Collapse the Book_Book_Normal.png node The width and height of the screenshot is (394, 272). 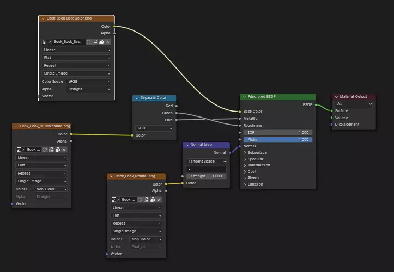tap(112, 176)
